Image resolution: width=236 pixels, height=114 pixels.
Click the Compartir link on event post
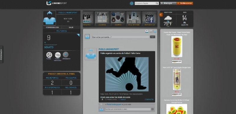[x=149, y=100]
